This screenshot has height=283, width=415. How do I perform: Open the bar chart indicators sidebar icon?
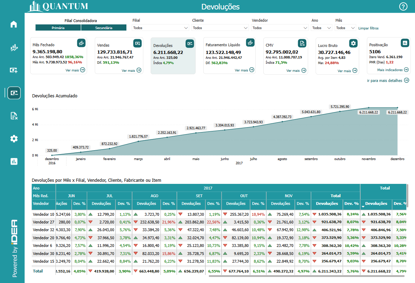(x=14, y=161)
